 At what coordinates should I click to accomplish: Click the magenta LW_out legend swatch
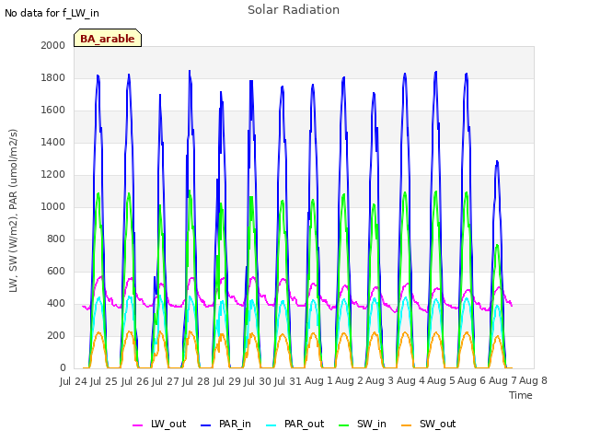tap(137, 425)
